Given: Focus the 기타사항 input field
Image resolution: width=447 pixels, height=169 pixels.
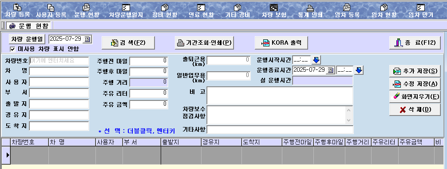Looking at the screenshot, I should point(280,130).
